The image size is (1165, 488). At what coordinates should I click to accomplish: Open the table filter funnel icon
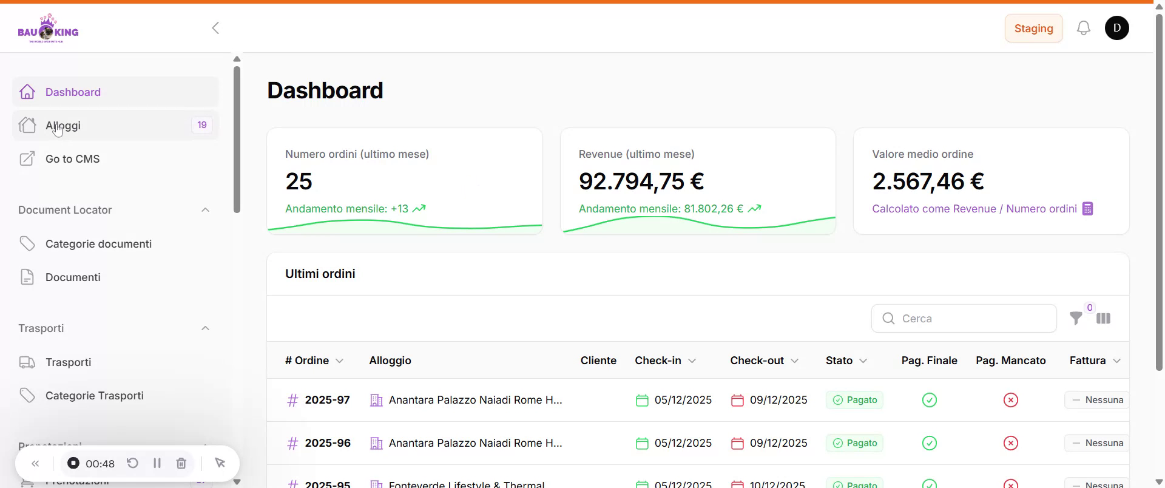pos(1076,319)
